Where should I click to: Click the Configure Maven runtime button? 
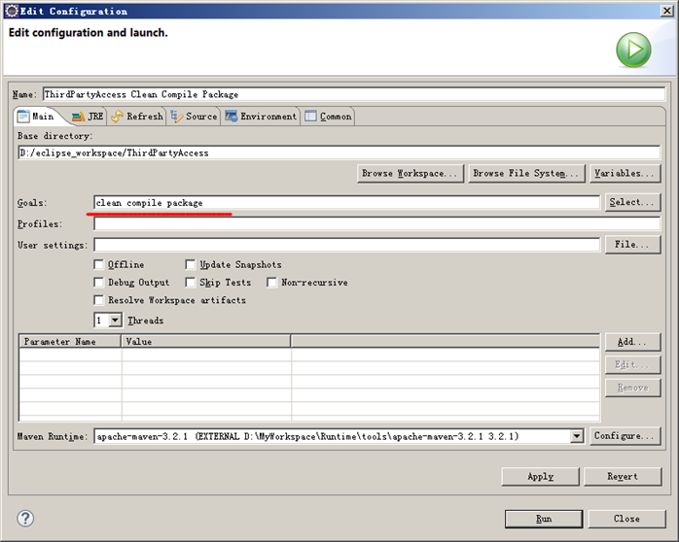click(x=625, y=436)
